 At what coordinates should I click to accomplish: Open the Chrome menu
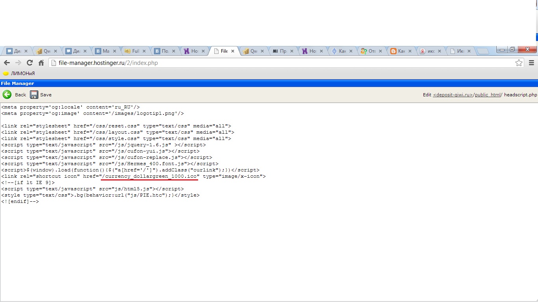pyautogui.click(x=531, y=63)
